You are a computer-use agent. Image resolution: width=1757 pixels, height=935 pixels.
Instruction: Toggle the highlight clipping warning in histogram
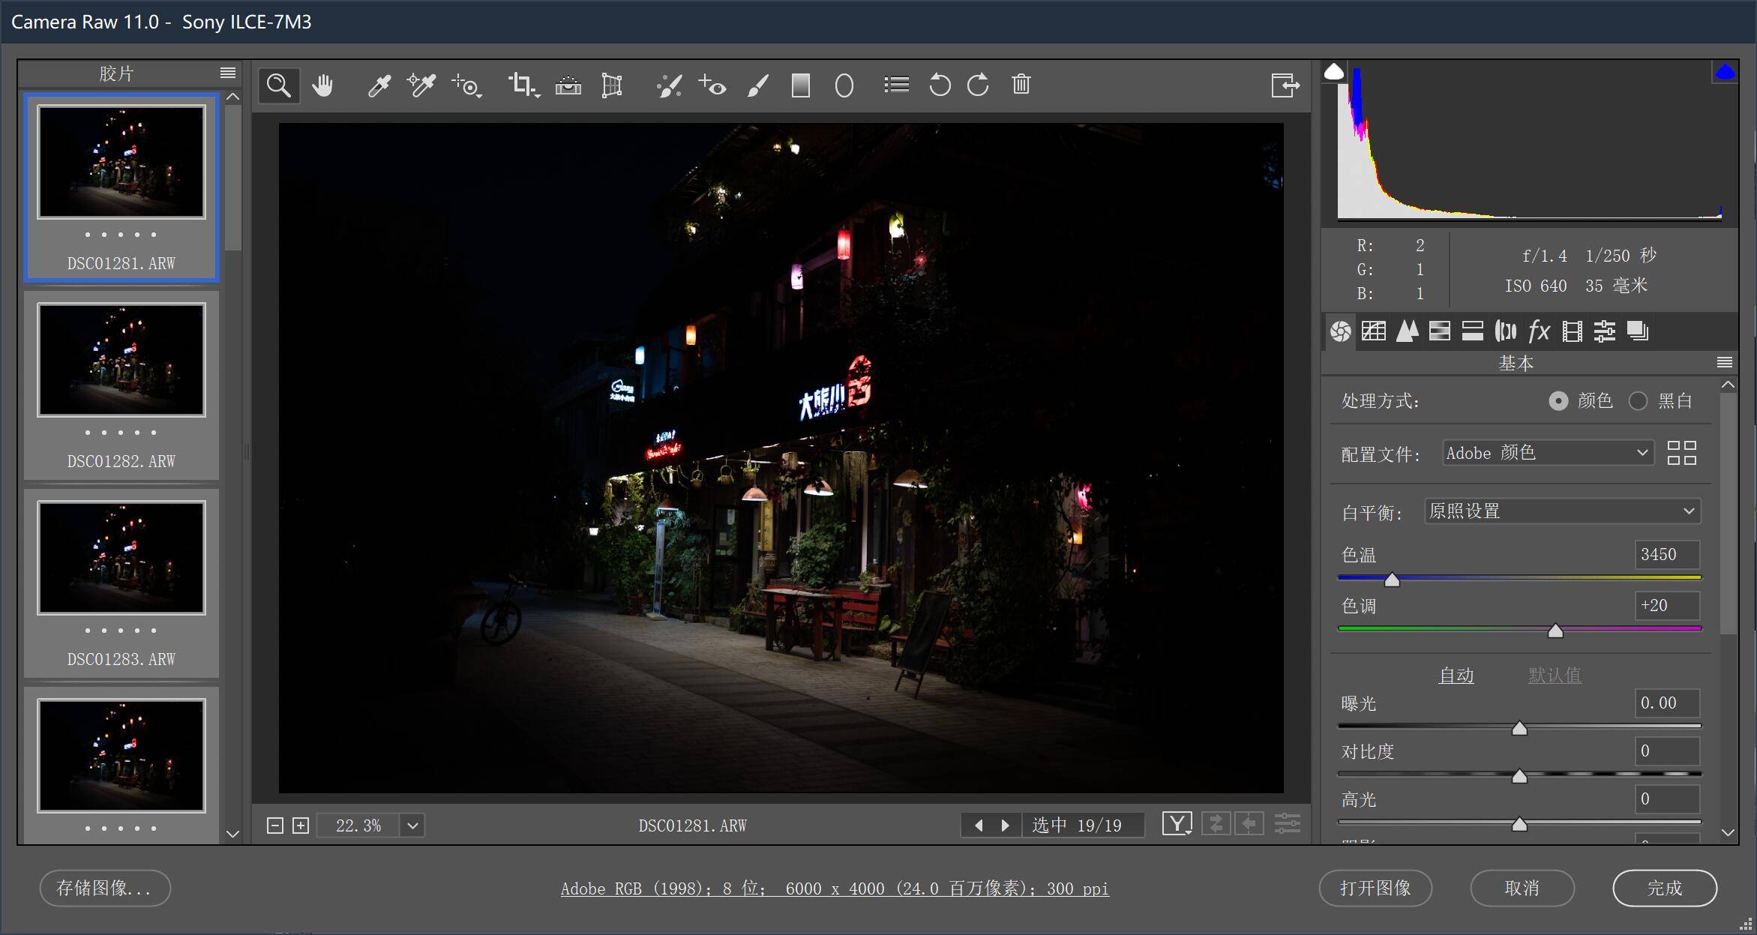pyautogui.click(x=1725, y=72)
